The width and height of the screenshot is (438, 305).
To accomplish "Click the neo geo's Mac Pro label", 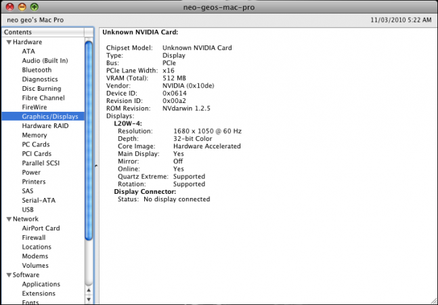I will pyautogui.click(x=35, y=20).
